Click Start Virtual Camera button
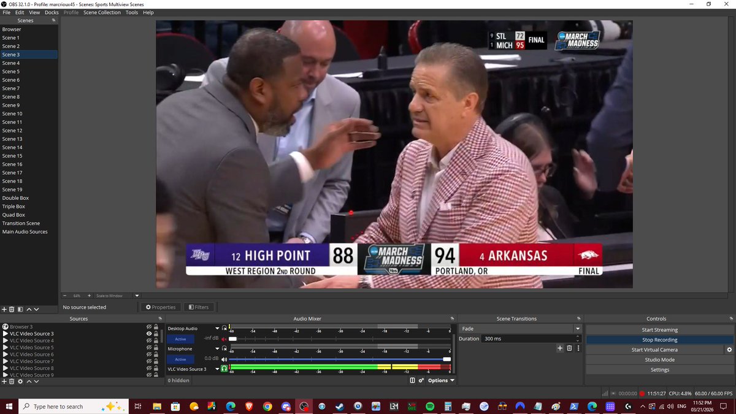The height and width of the screenshot is (414, 736). tap(654, 350)
